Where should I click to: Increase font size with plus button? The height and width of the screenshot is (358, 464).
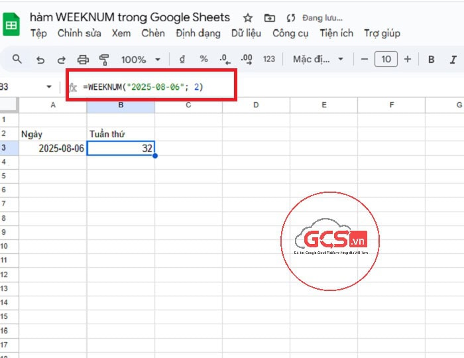pyautogui.click(x=408, y=60)
